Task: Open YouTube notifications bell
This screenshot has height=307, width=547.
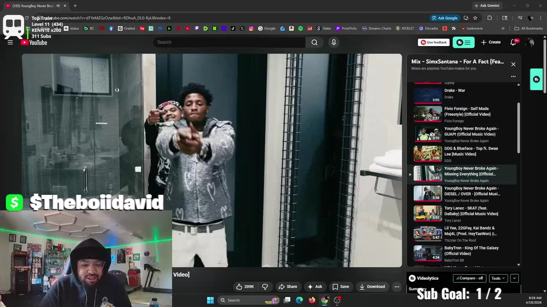Action: tap(514, 42)
